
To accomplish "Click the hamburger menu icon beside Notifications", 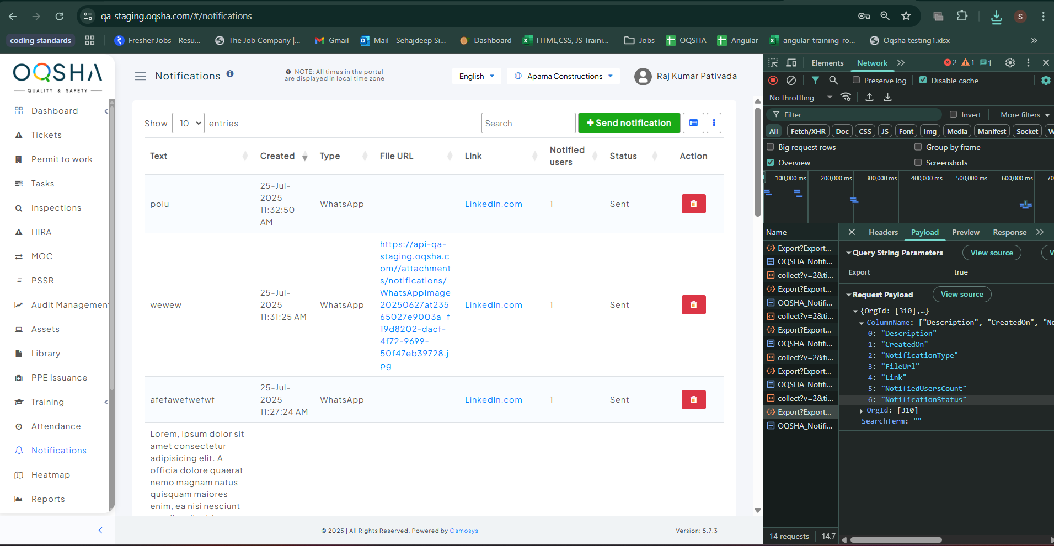I will (141, 76).
